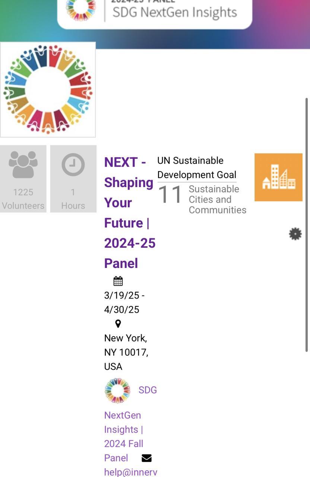The height and width of the screenshot is (477, 310).
Task: Click the Sustainable Cities and Communities label
Action: [x=217, y=199]
